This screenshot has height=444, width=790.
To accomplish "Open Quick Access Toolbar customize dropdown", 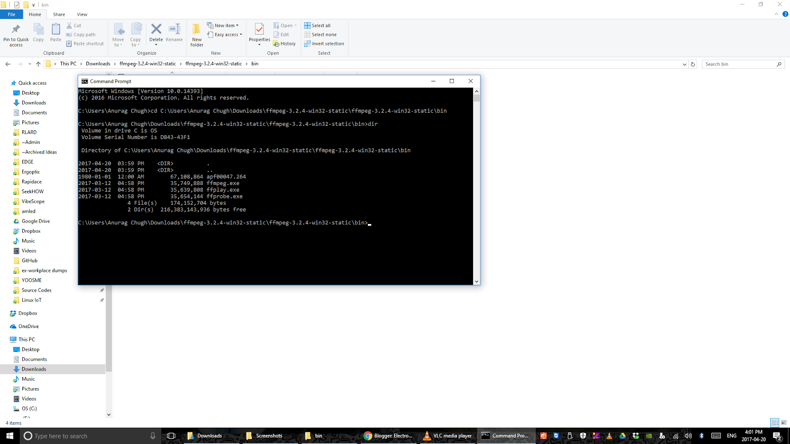I will point(34,5).
